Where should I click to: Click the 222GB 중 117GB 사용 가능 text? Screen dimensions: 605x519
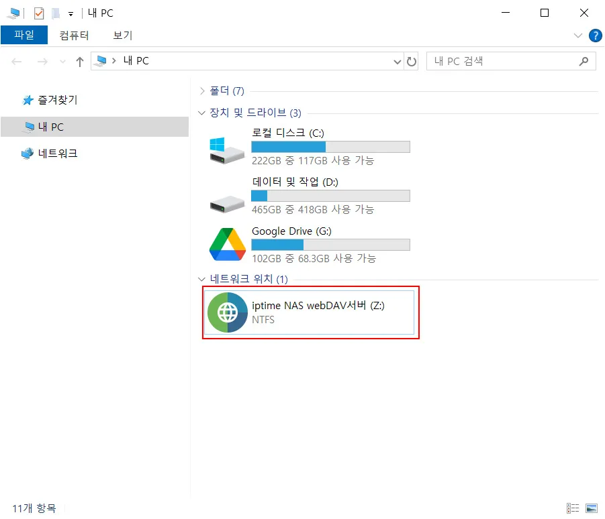313,161
